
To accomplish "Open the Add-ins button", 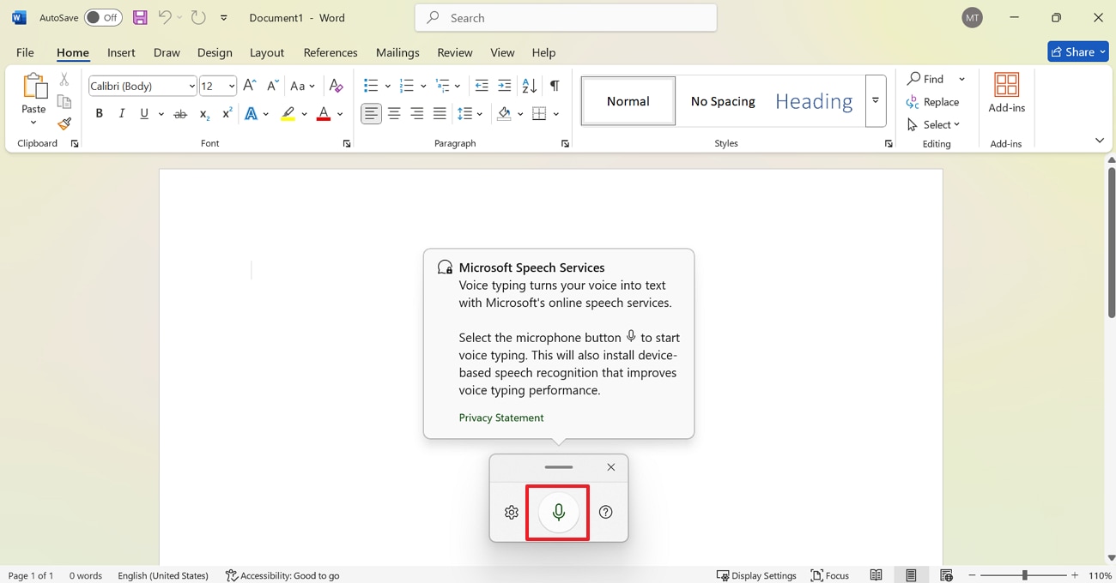I will pyautogui.click(x=1007, y=93).
